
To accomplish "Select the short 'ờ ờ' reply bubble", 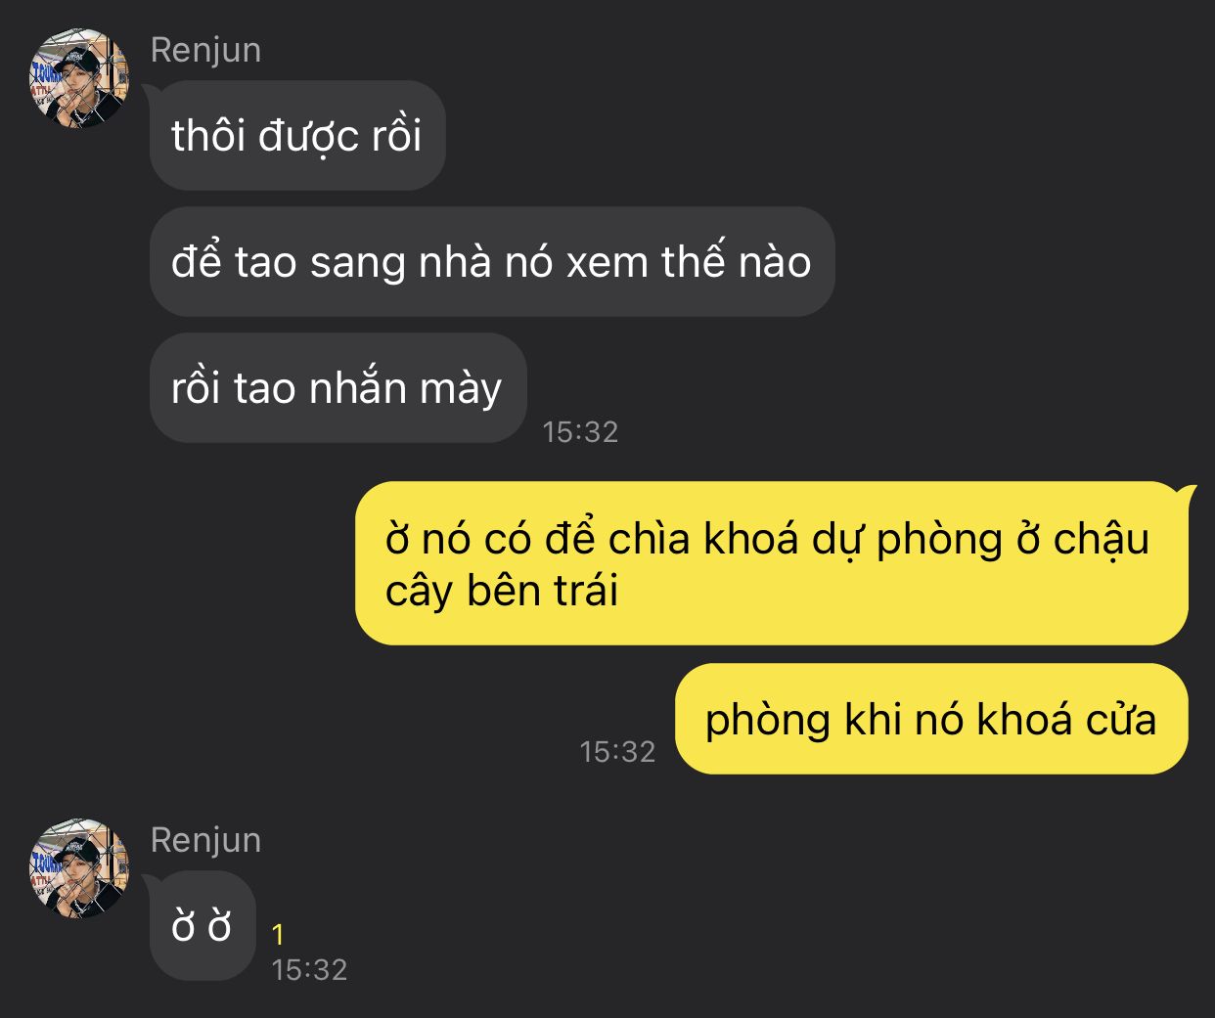I will click(x=202, y=925).
